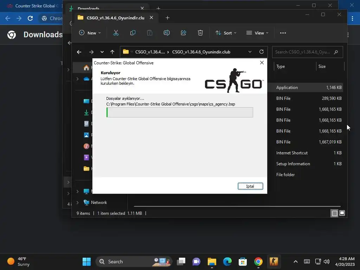The image size is (360, 270).
Task: Click the Downloads arrow icon in sidebar
Action: tap(86, 112)
